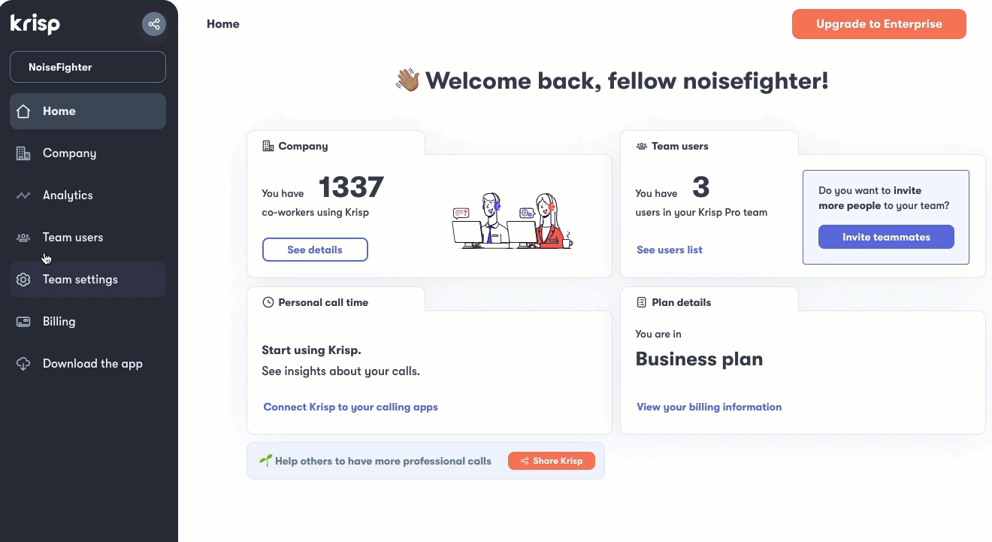Click the Share Krisp button
Screen dimensions: 992x542
click(x=551, y=460)
